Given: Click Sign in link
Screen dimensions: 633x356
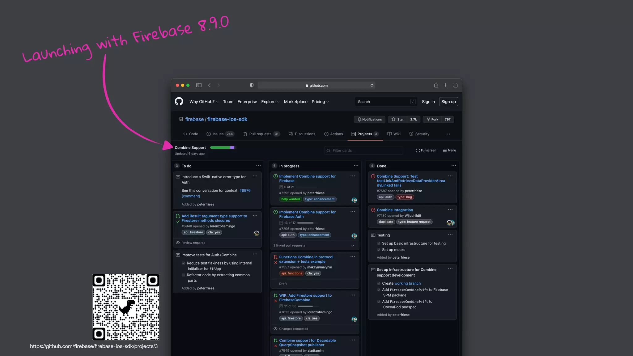Looking at the screenshot, I should click(x=428, y=102).
